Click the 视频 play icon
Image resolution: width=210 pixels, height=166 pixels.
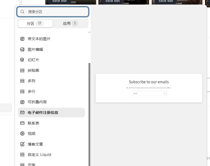[22, 134]
